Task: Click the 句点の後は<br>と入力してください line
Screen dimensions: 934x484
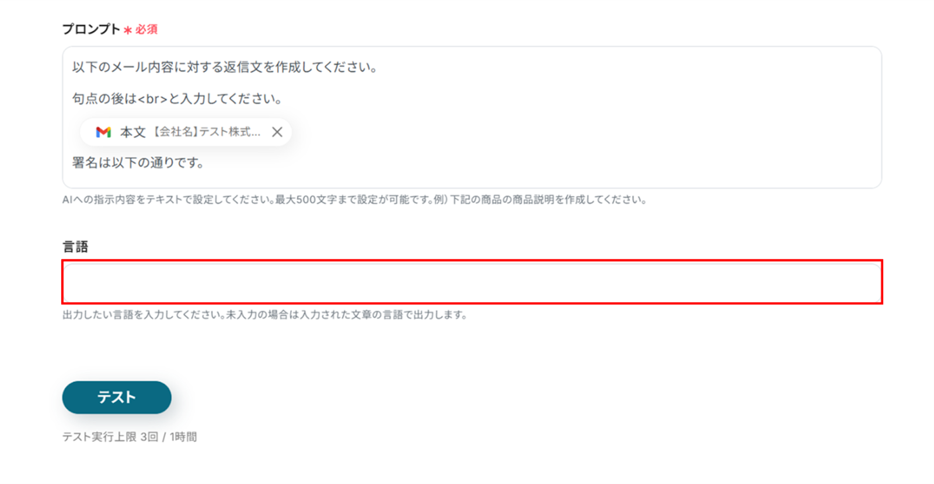Action: tap(177, 99)
